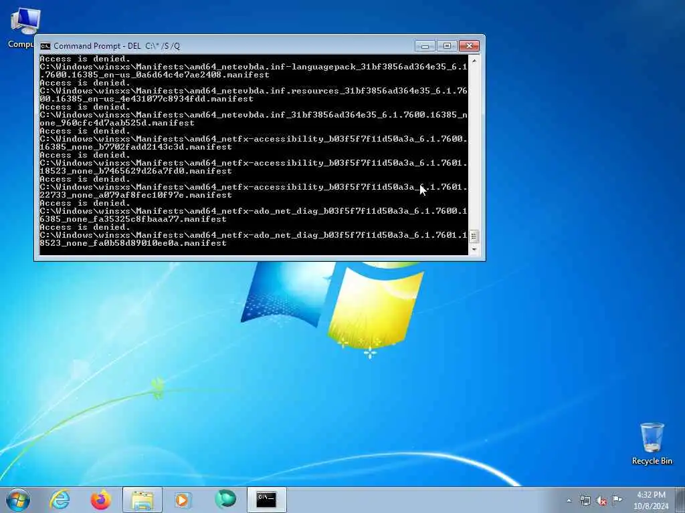685x513 pixels.
Task: Open Windows Explorer from the taskbar
Action: click(x=142, y=500)
